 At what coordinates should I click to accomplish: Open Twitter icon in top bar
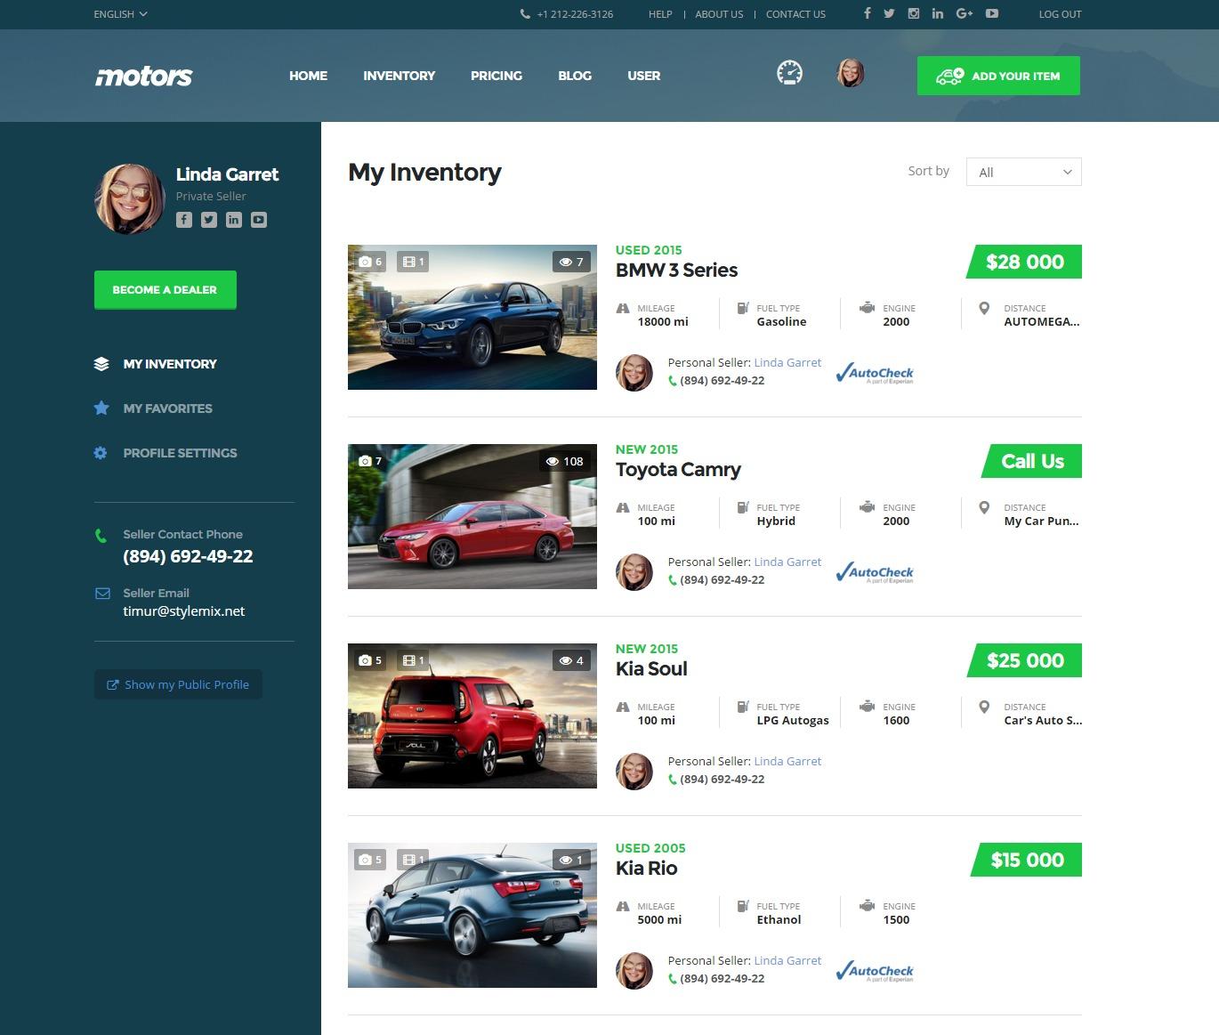coord(889,13)
